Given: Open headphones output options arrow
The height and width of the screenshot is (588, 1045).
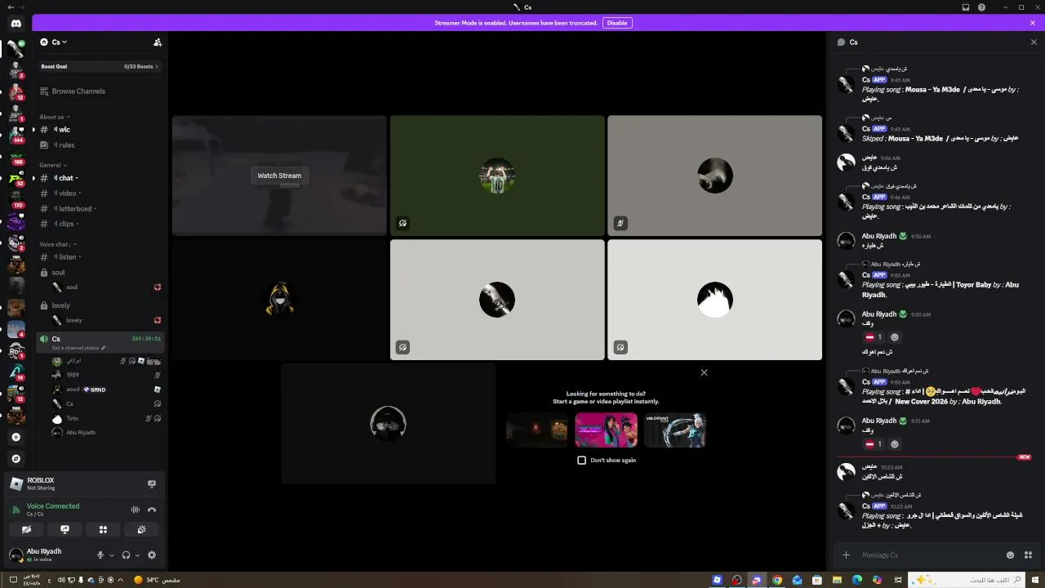Looking at the screenshot, I should tap(137, 555).
